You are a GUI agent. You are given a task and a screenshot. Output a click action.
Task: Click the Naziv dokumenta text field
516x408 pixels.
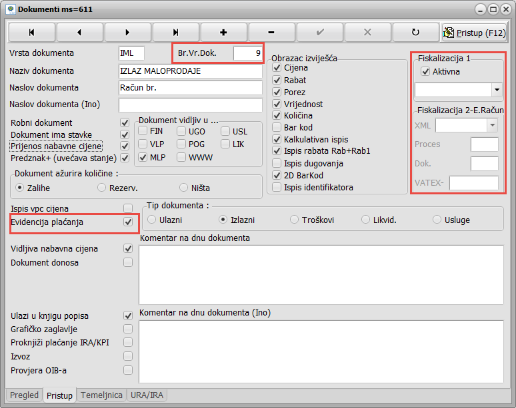[x=190, y=71]
